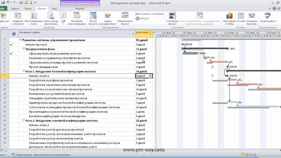Open the Длительность column filter arrow
This screenshot has height=158, width=281.
click(x=150, y=34)
